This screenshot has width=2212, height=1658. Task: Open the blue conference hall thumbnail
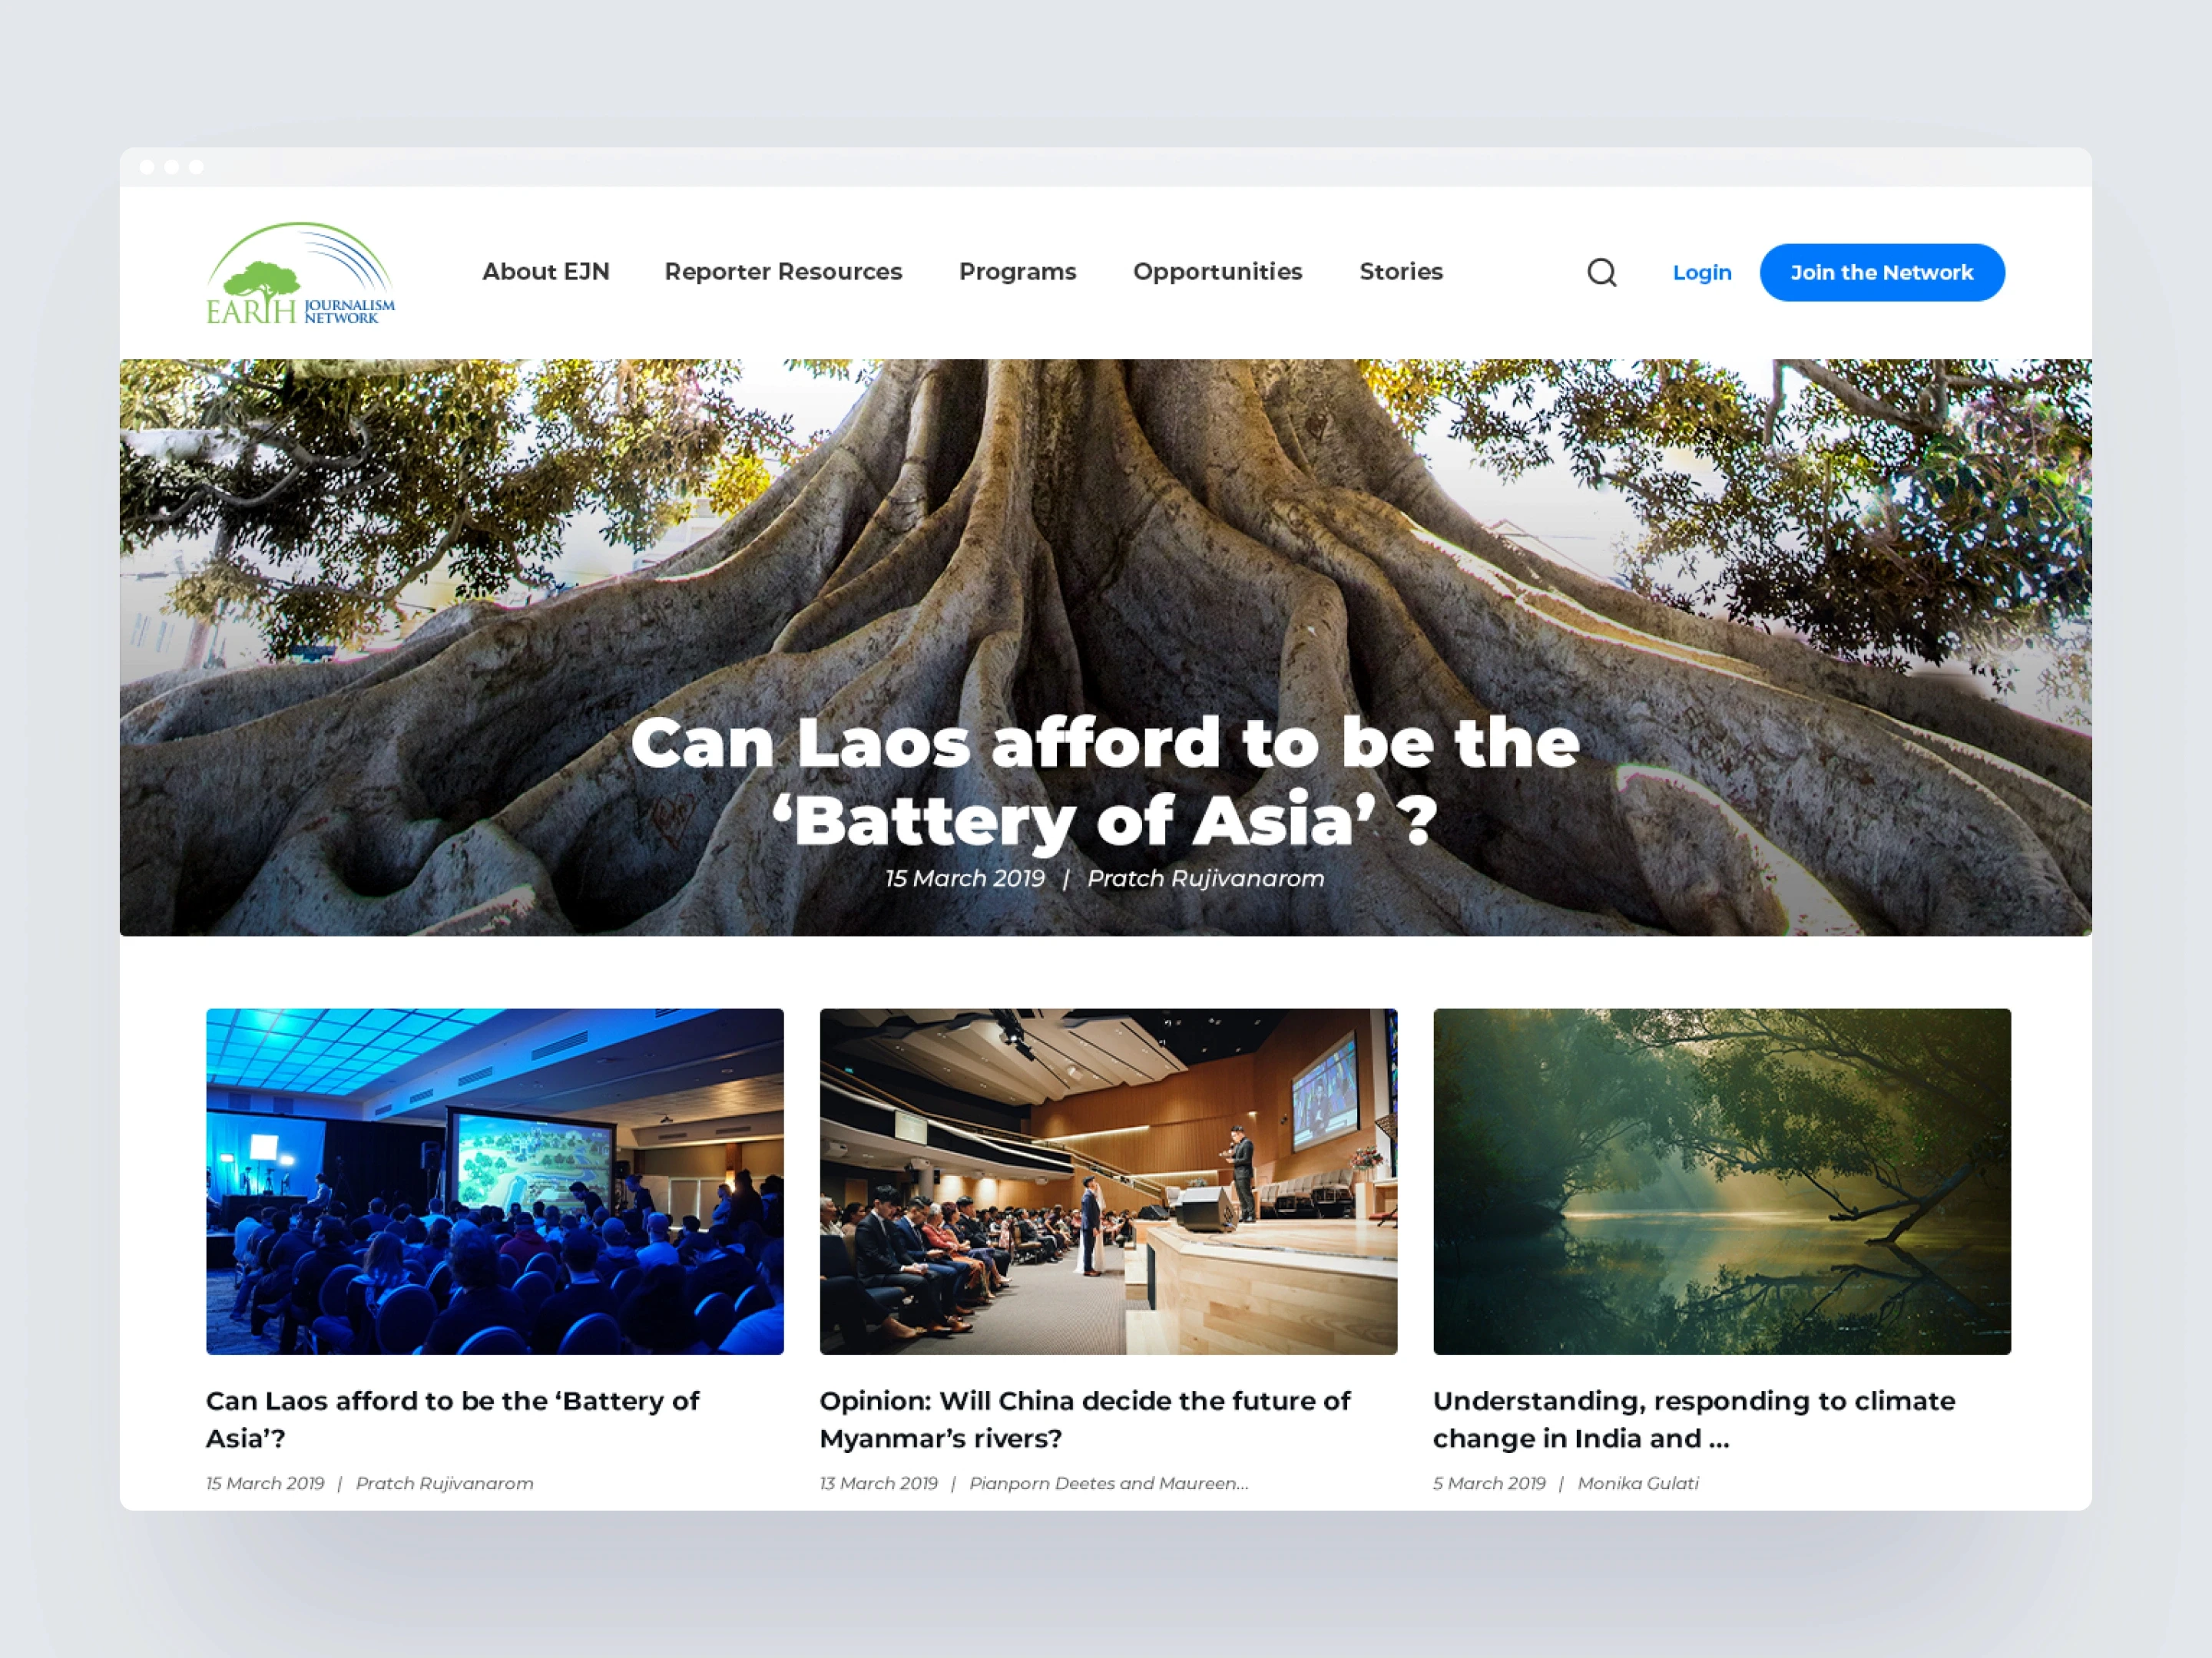tap(495, 1181)
